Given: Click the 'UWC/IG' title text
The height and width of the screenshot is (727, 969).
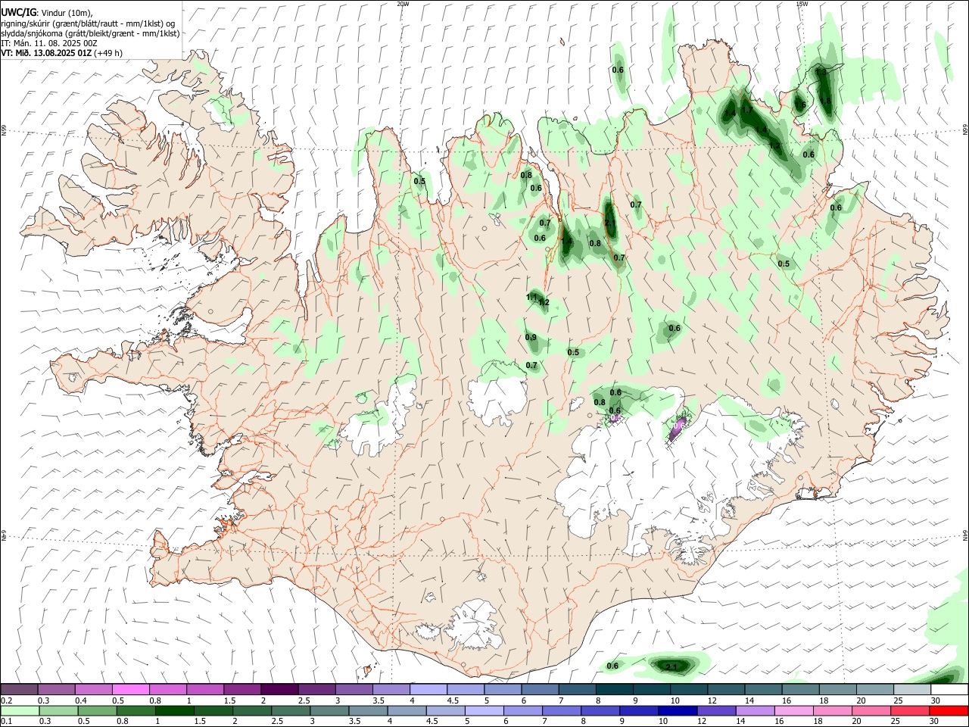Looking at the screenshot, I should [18, 12].
